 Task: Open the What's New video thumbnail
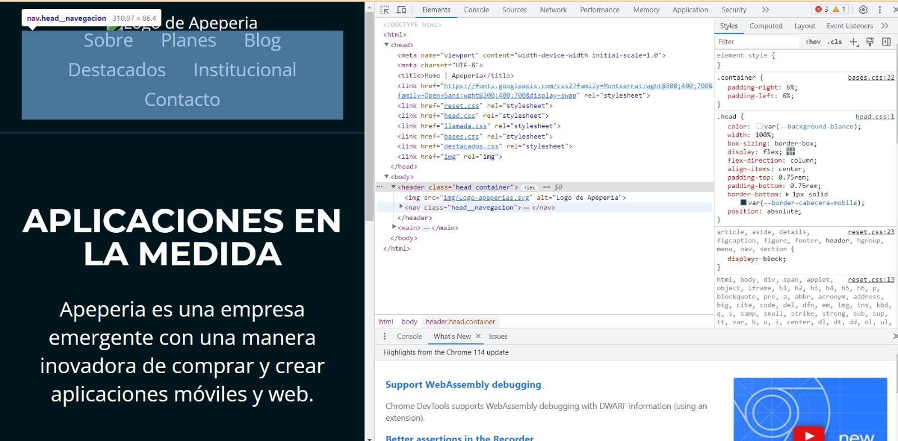point(810,409)
